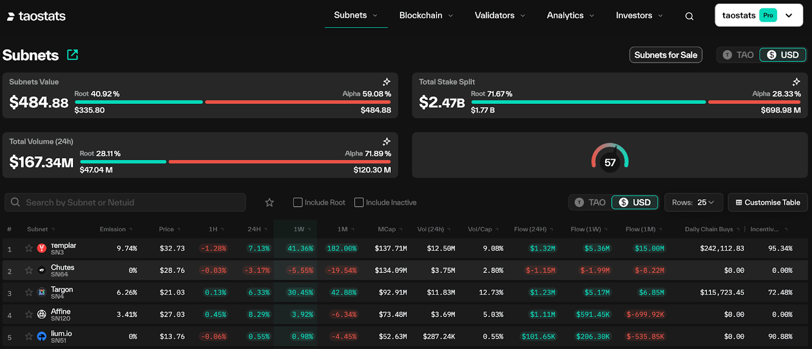Expand Blockchain navigation dropdown

[x=426, y=15]
